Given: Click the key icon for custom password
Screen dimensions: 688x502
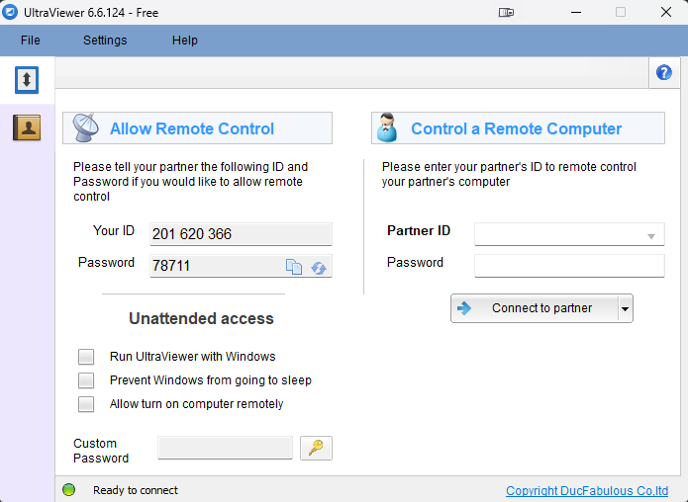Looking at the screenshot, I should point(316,448).
